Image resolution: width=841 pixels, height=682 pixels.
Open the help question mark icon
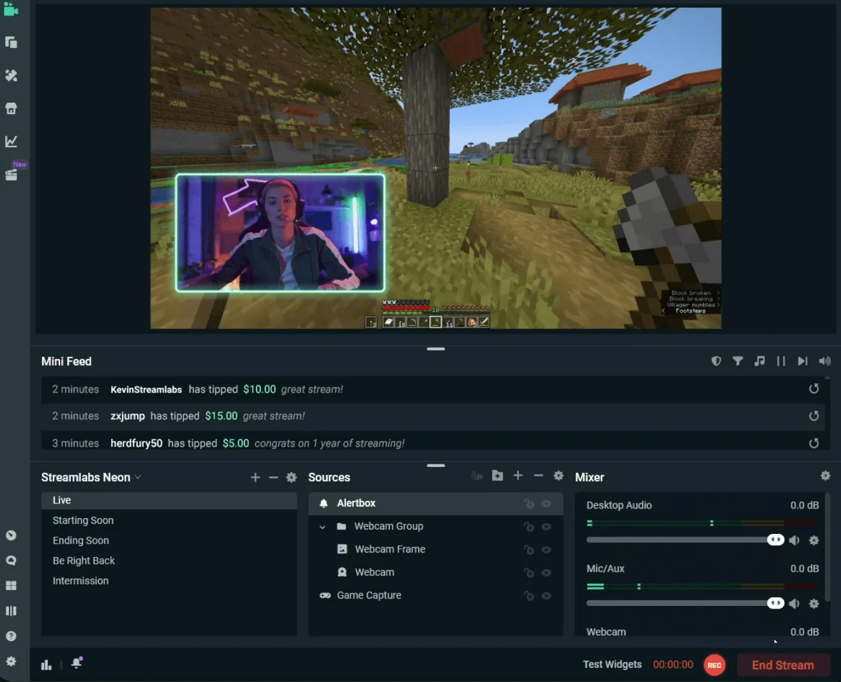(x=11, y=636)
